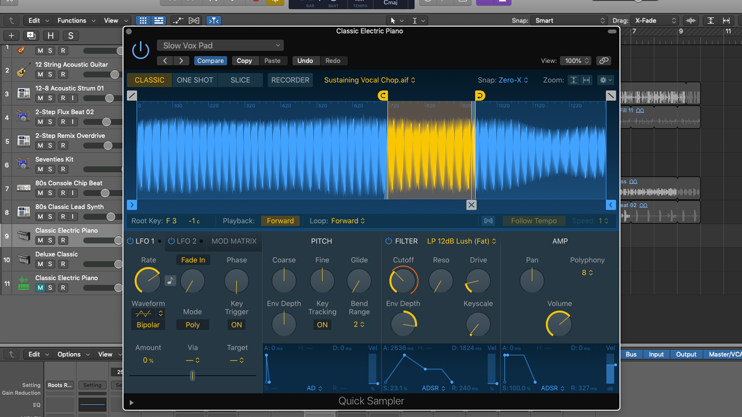This screenshot has height=417, width=742.
Task: Open the waveform gear action menu
Action: 605,80
